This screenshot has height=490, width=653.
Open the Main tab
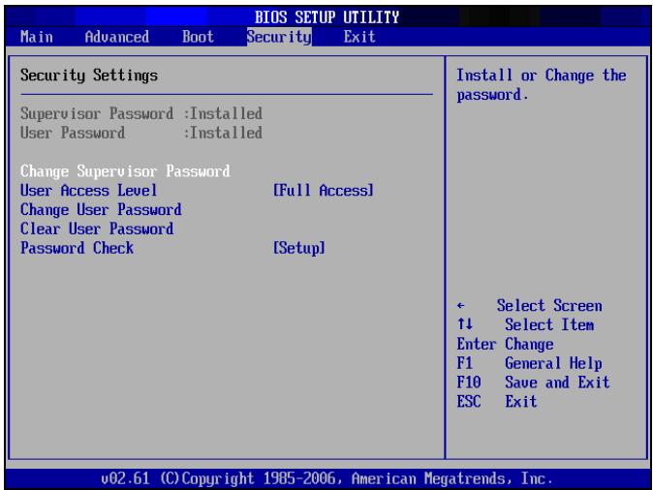click(x=37, y=37)
